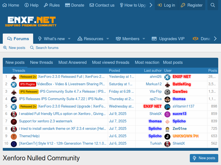Viewport: 221px width, 165px height.
Task: Click the ENXF.NET site logo
Action: pyautogui.click(x=31, y=21)
